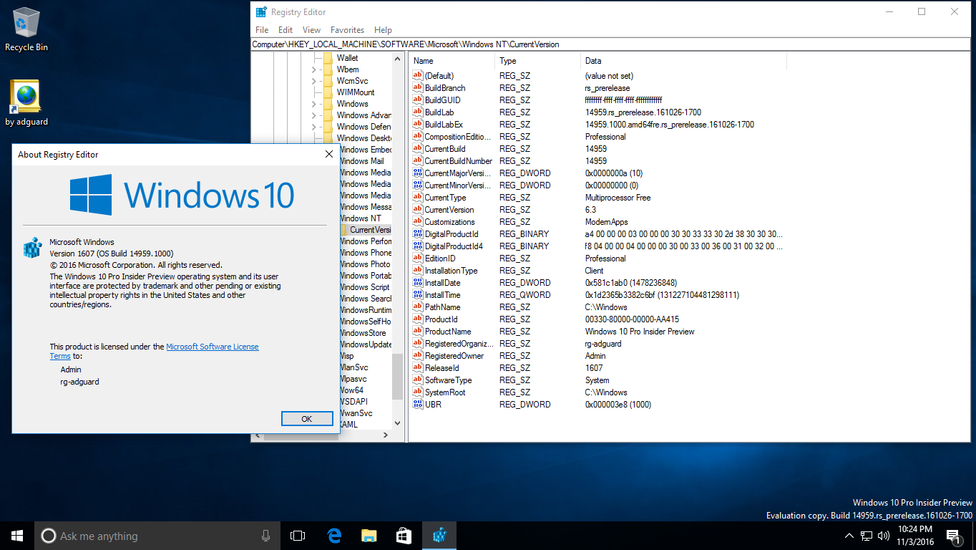This screenshot has width=976, height=550.
Task: Select the CurrentVersion key in the tree
Action: [x=371, y=230]
